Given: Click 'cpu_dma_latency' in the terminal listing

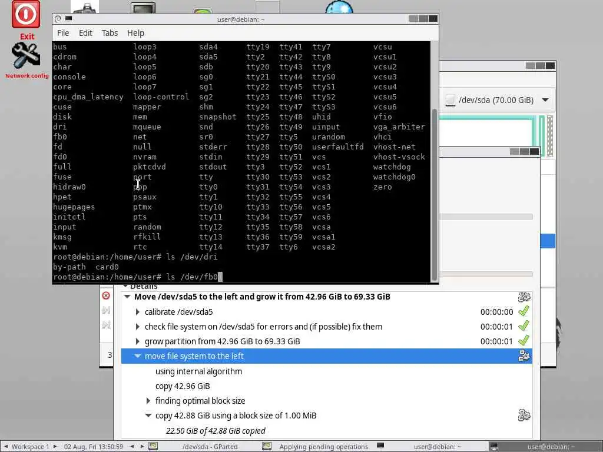Looking at the screenshot, I should [88, 97].
